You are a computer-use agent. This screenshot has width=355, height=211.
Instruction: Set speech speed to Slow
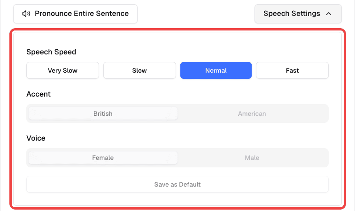coord(139,70)
